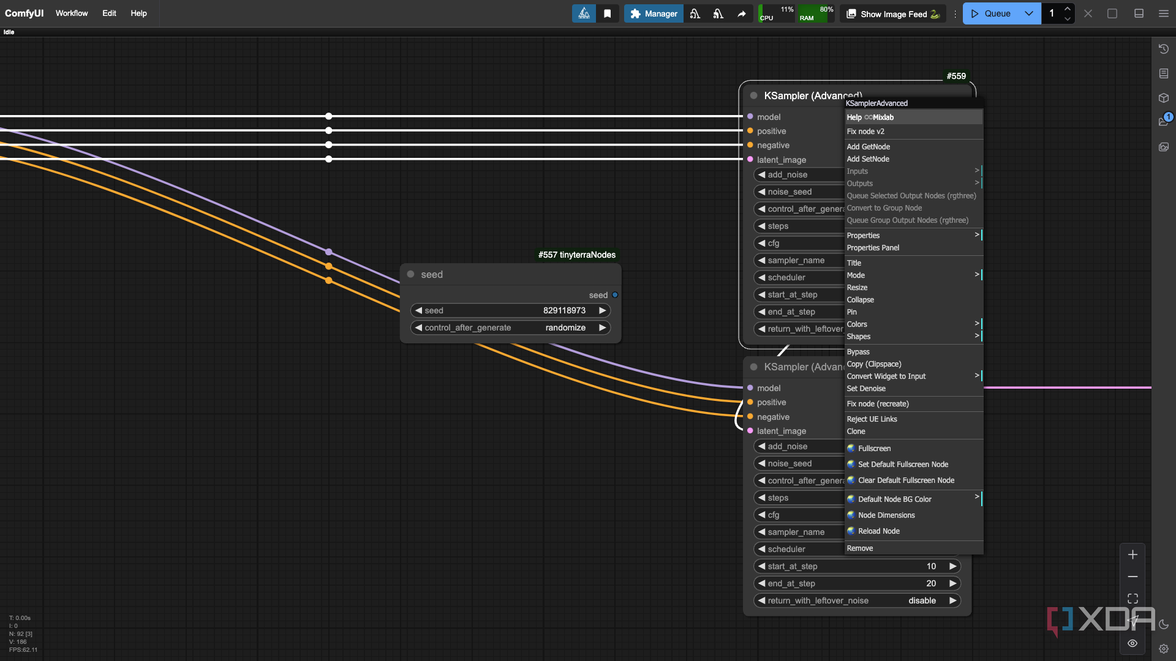Screen dimensions: 1176x661
Task: Click the bookmark icon in the top toolbar
Action: (607, 13)
